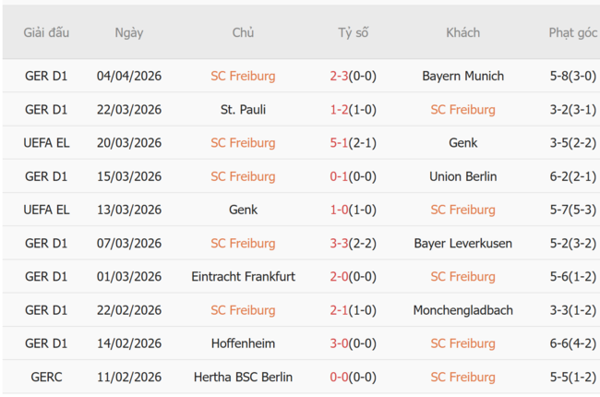Click the 5-1 score of the Genk match
This screenshot has height=397, width=600.
click(339, 142)
